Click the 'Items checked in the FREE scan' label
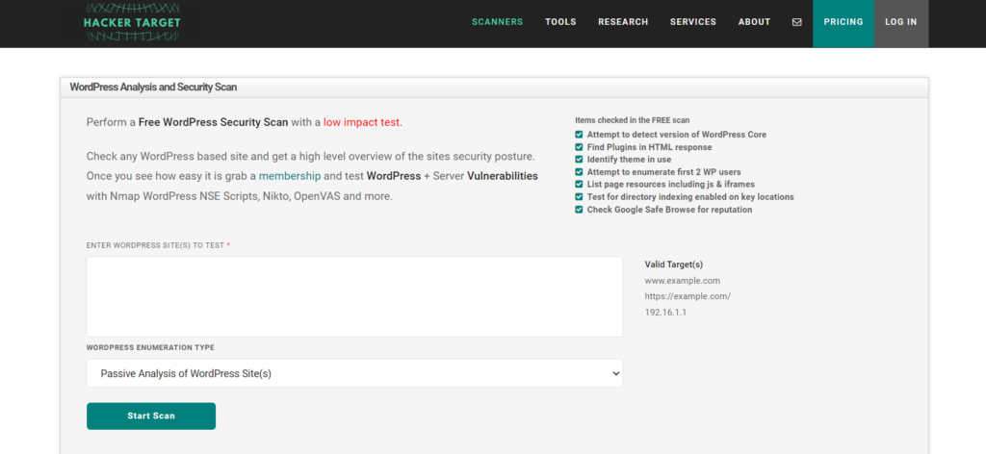Screen dimensions: 986x454 click(x=633, y=120)
